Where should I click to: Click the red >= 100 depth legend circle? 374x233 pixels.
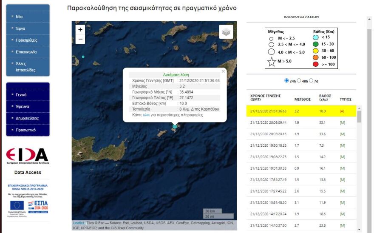[x=315, y=64]
